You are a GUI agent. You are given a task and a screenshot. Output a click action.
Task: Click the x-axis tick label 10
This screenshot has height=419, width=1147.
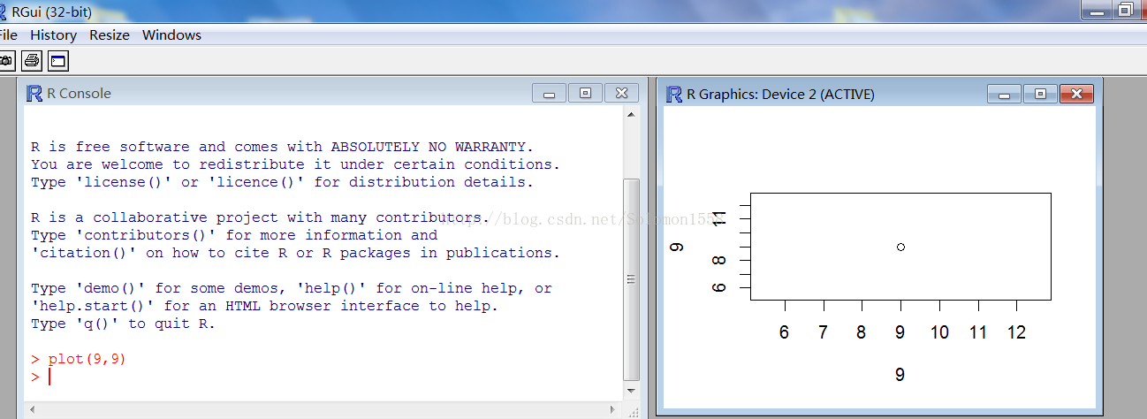939,332
